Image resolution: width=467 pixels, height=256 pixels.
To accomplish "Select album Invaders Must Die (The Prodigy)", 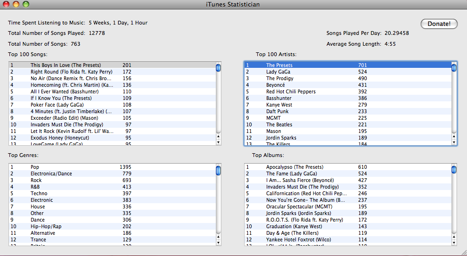I will point(348,187).
